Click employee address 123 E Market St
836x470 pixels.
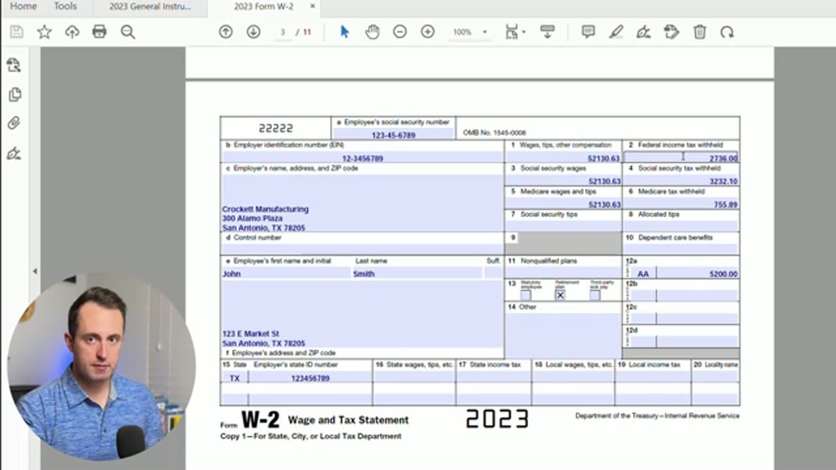[251, 334]
